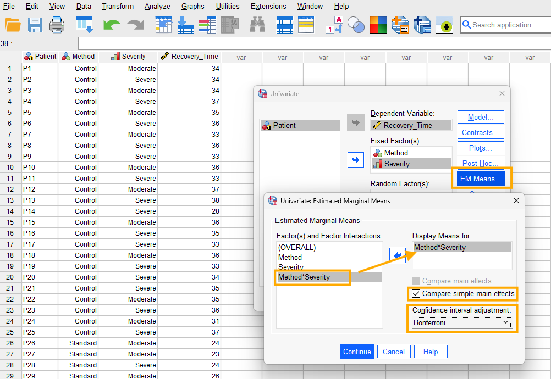Open Find using the binoculars icon
Screen dimensions: 551x379
pyautogui.click(x=257, y=25)
